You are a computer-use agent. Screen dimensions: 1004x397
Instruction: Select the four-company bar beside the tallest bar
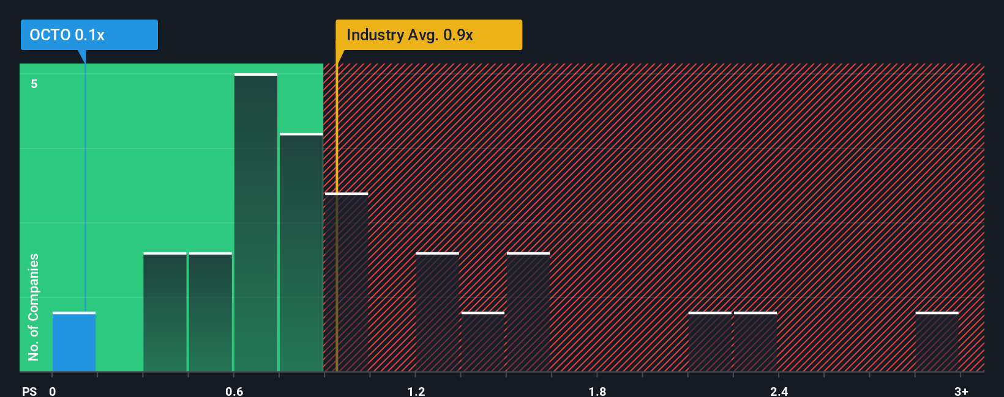point(301,252)
